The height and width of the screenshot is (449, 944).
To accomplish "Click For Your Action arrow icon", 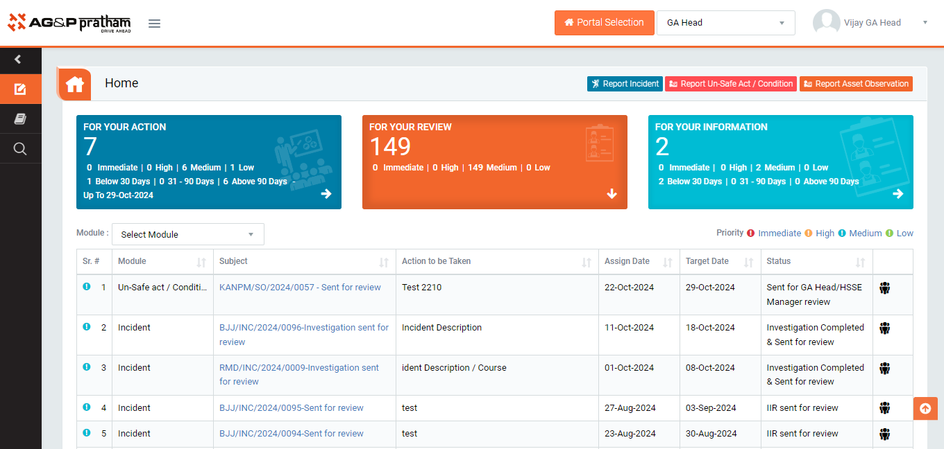I will [x=326, y=194].
